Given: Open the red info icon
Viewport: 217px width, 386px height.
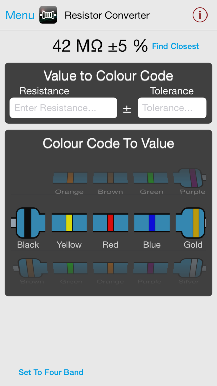Looking at the screenshot, I should coord(200,15).
